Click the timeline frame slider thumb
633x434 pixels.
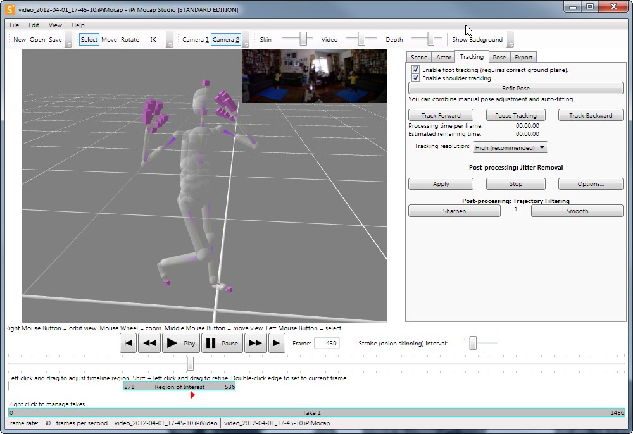point(190,363)
